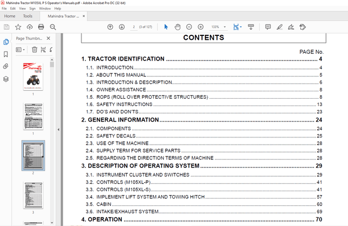Switch to the Tools tab

pos(28,16)
